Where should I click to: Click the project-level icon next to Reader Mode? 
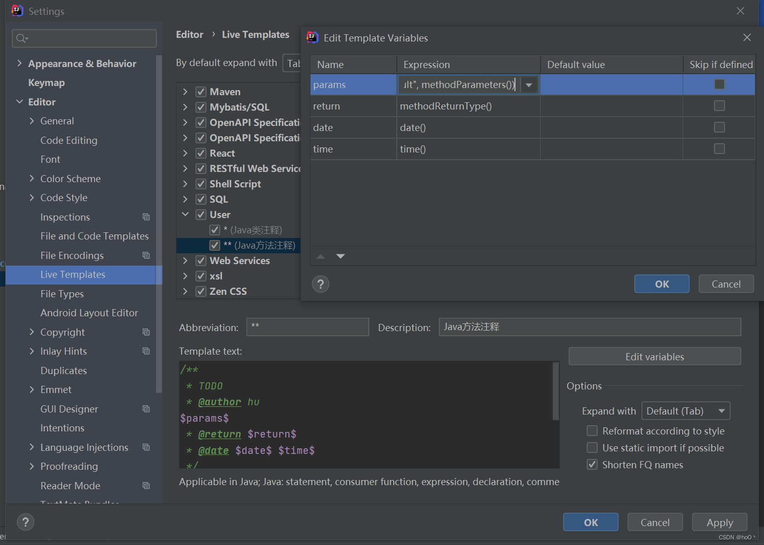(146, 486)
